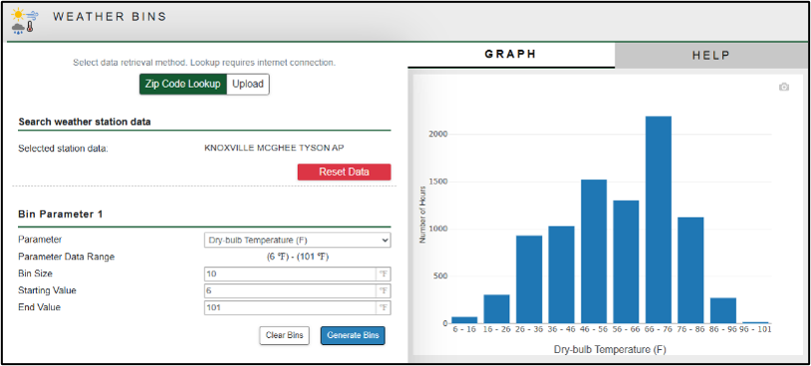Click the Selected station data label
The height and width of the screenshot is (366, 811).
tap(64, 148)
